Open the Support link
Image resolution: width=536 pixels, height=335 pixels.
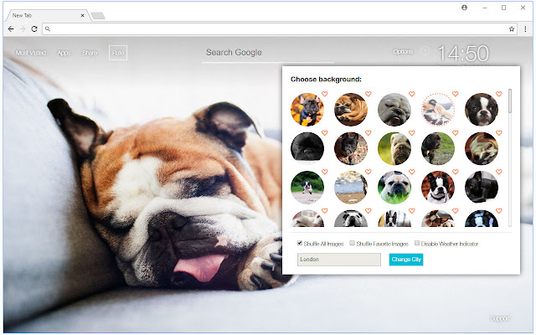(499, 318)
